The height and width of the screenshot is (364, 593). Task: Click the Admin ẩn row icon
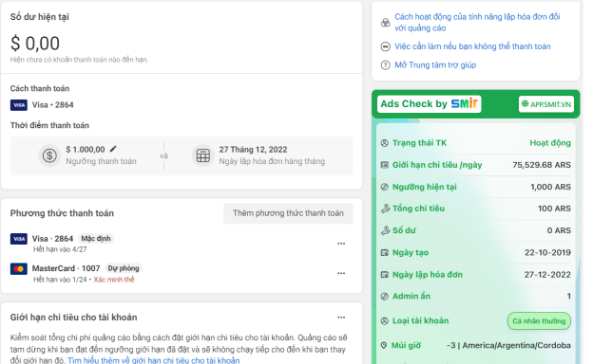(385, 297)
